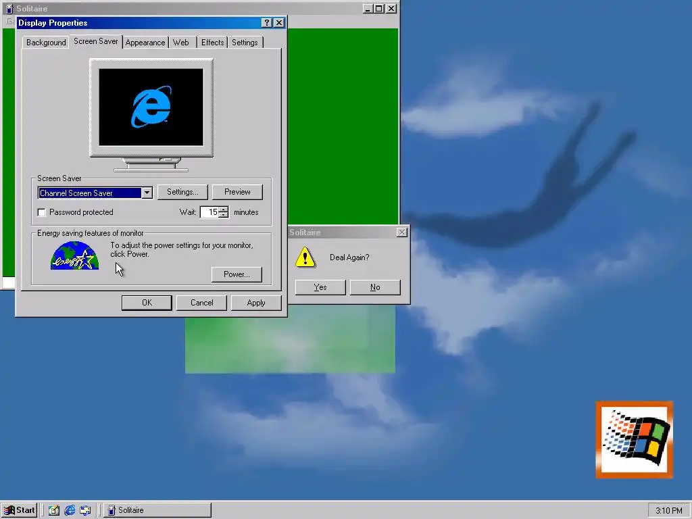The image size is (692, 519).
Task: Click the 3:10 PM clock in system tray
Action: (x=668, y=511)
